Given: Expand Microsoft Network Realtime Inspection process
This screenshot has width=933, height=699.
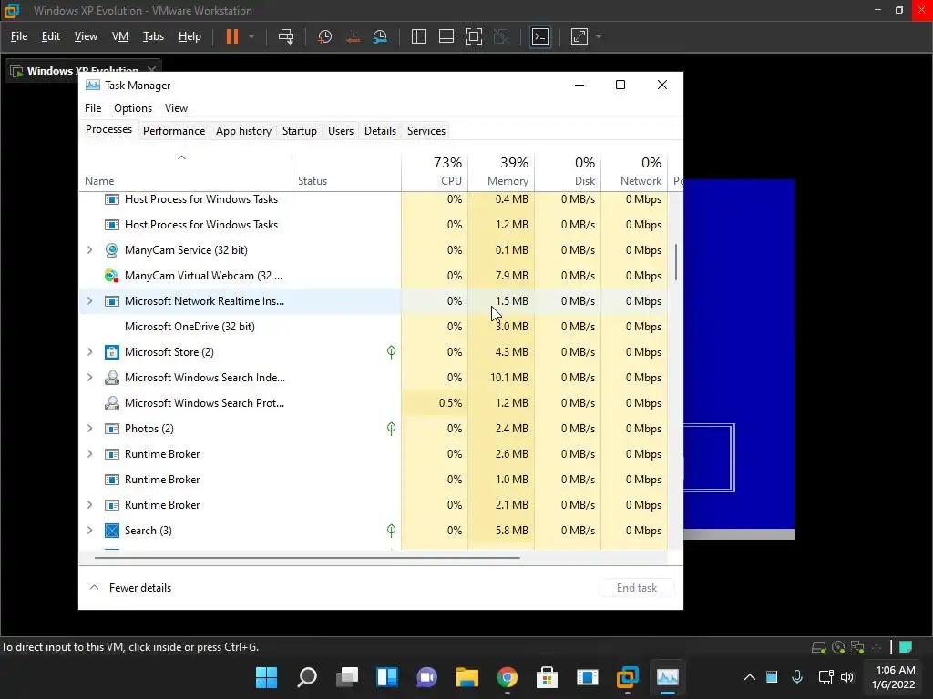Looking at the screenshot, I should (x=90, y=301).
